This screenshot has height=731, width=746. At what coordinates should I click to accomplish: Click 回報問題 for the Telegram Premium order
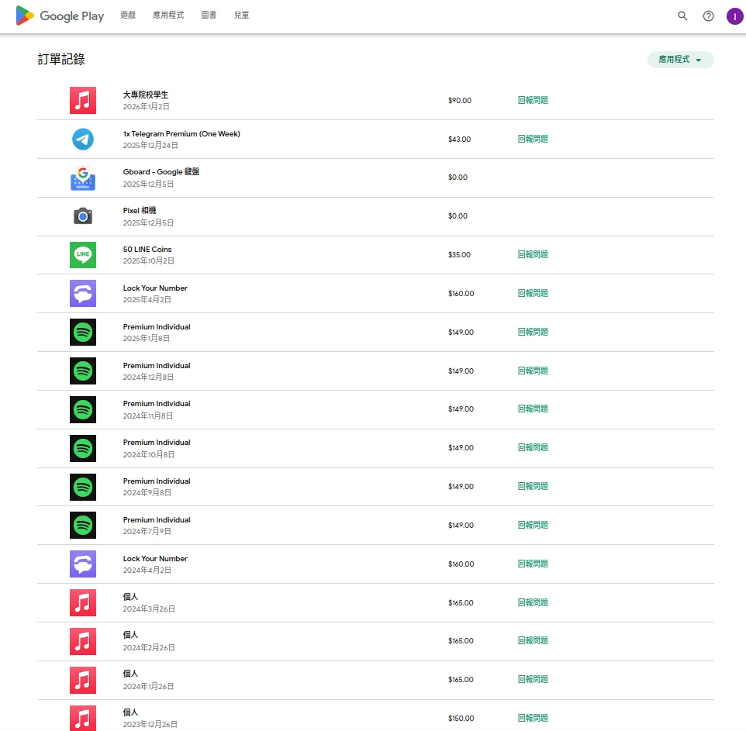(533, 140)
